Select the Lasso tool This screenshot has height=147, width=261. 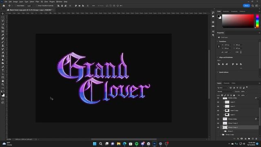pos(3,21)
